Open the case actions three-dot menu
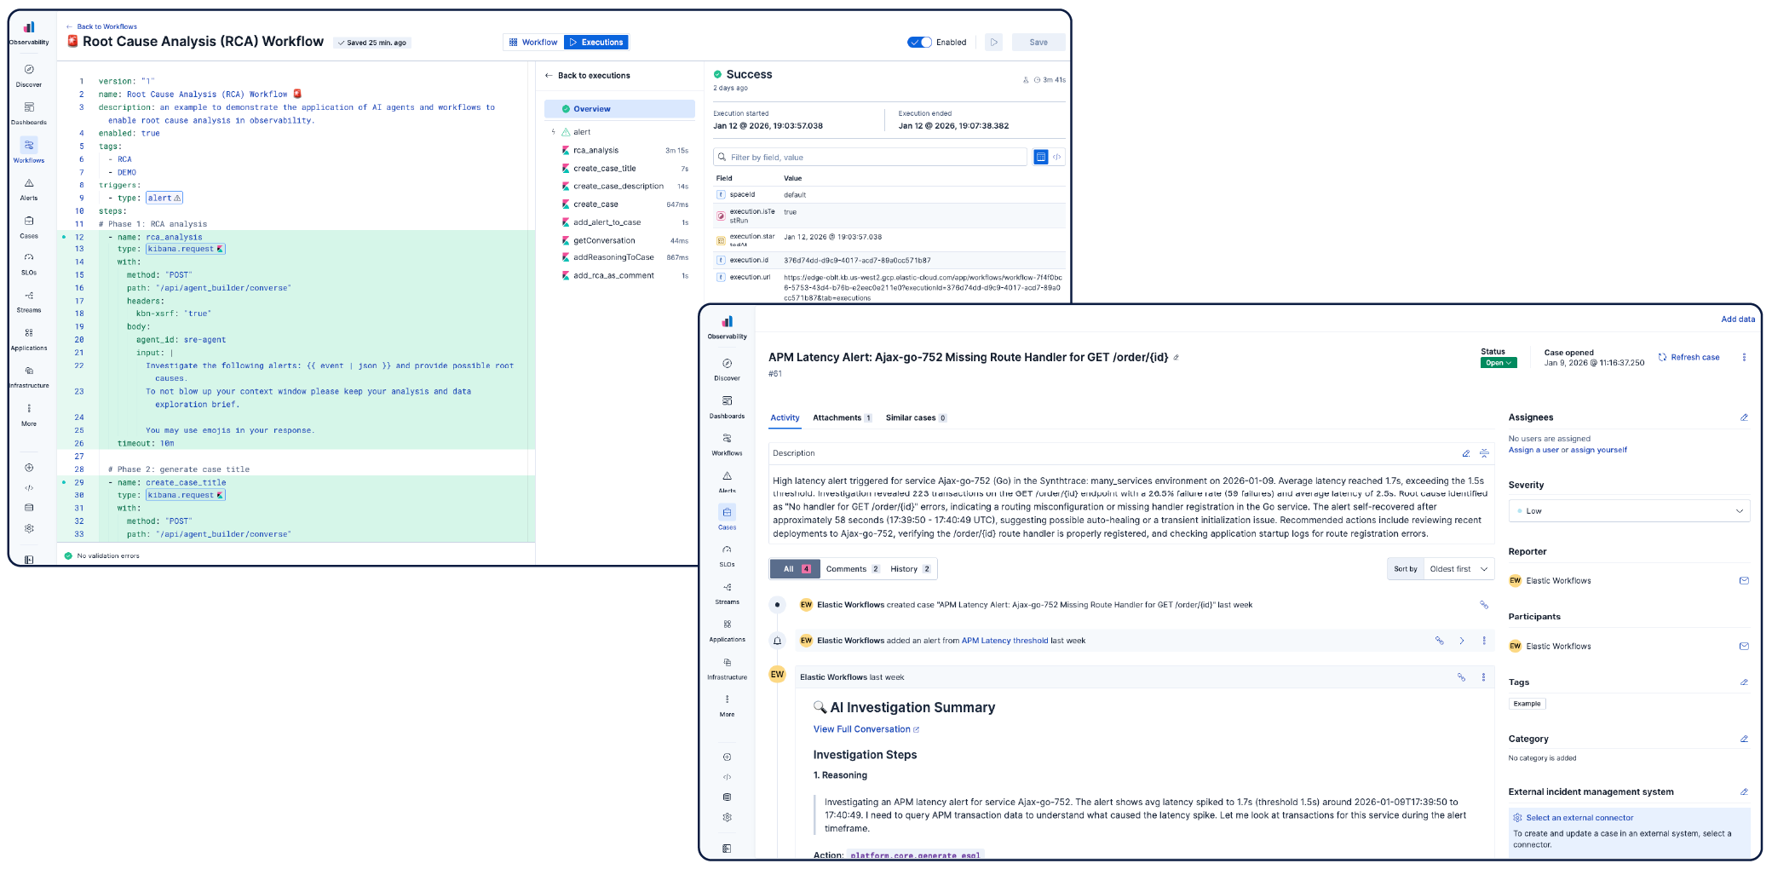 [x=1744, y=358]
